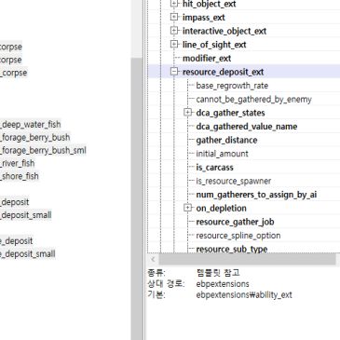Select the impass_ext tree item

point(203,18)
